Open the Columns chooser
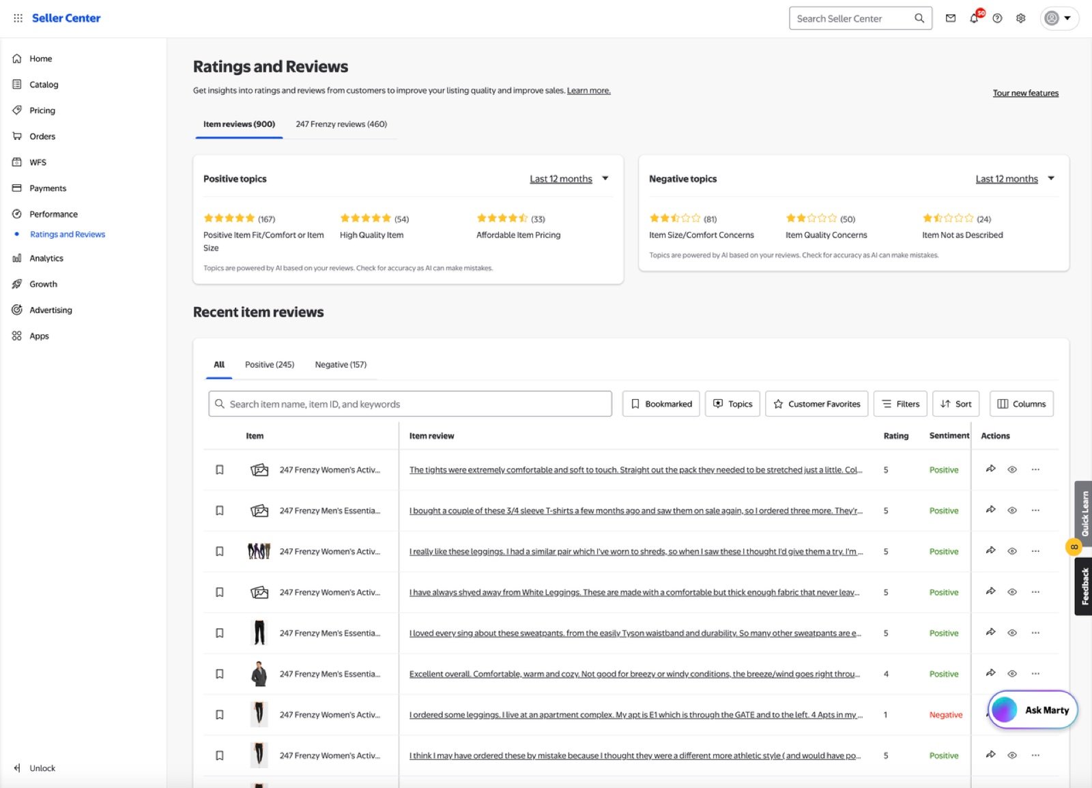 1021,404
